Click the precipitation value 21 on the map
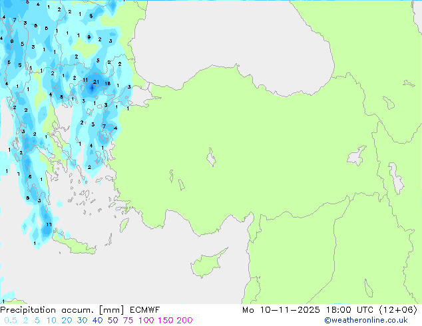 tap(96, 82)
